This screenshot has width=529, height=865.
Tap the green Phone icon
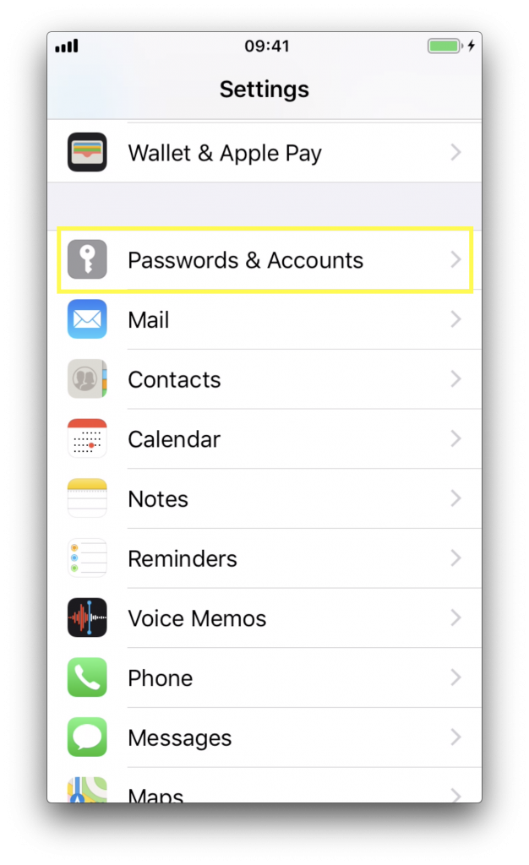coord(87,677)
